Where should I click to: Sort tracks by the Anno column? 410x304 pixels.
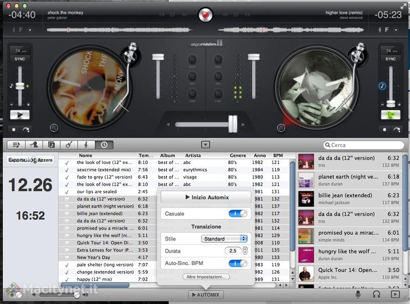260,155
